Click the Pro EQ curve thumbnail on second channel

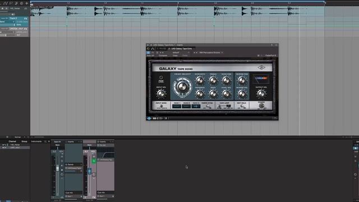coord(105,151)
